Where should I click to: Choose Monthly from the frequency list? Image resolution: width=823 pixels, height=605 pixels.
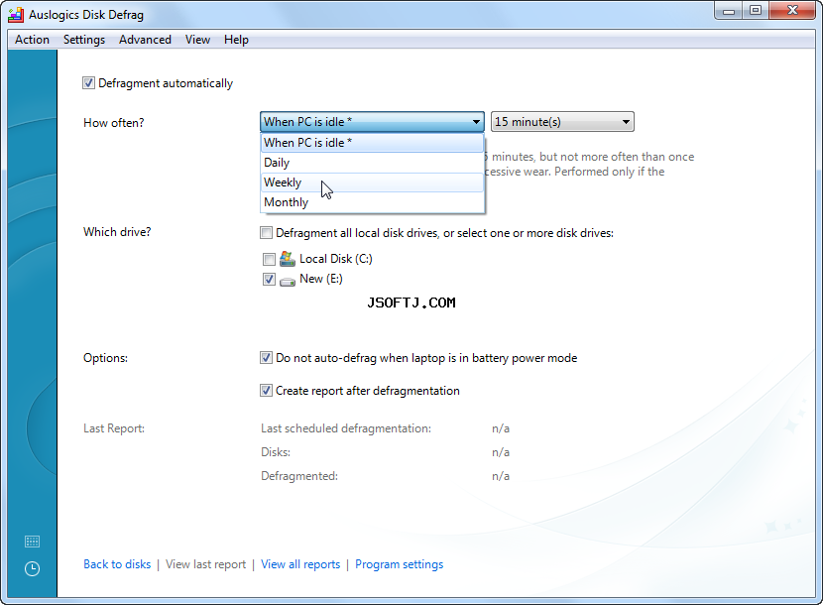pyautogui.click(x=372, y=202)
